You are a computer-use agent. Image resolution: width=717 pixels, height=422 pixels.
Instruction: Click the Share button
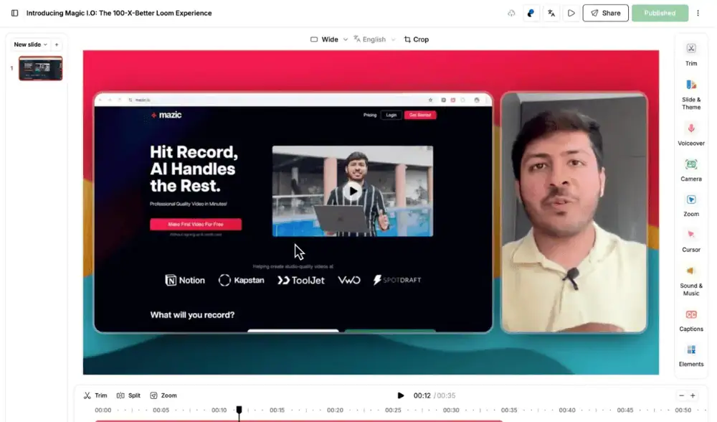click(x=605, y=13)
